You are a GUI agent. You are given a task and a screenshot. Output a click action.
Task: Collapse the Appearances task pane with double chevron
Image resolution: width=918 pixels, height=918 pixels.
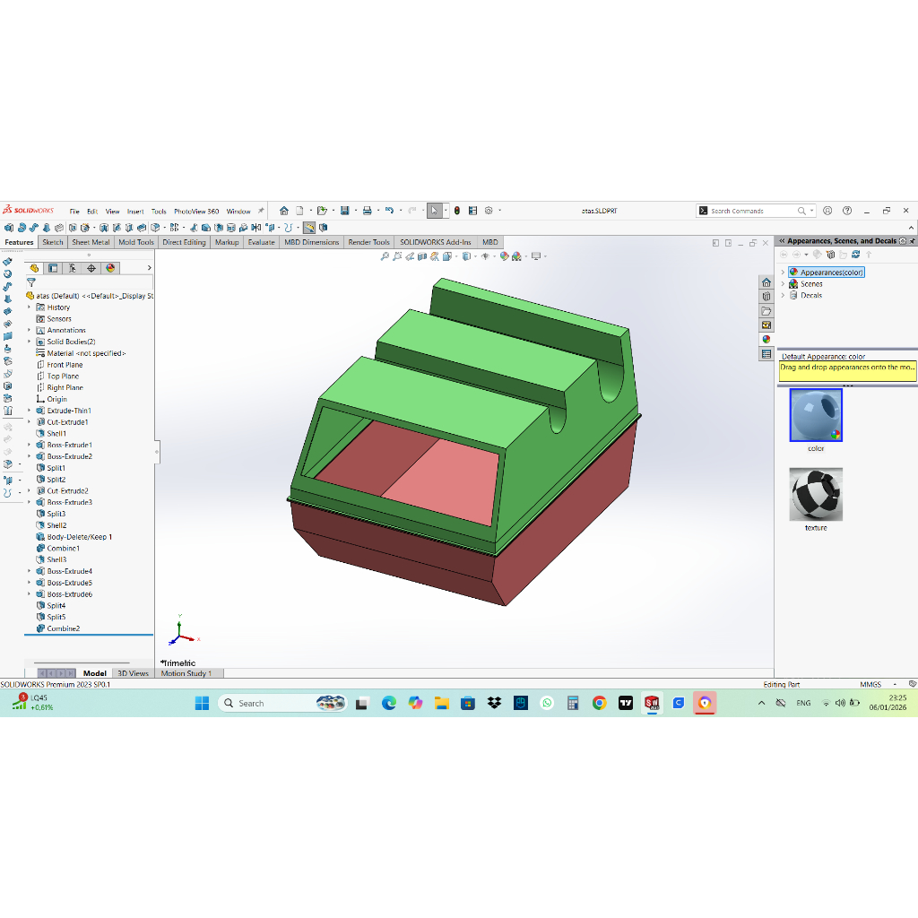click(781, 241)
